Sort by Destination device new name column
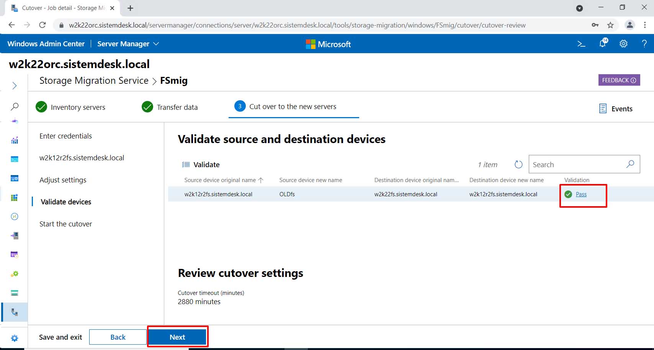The image size is (654, 350). [x=507, y=180]
